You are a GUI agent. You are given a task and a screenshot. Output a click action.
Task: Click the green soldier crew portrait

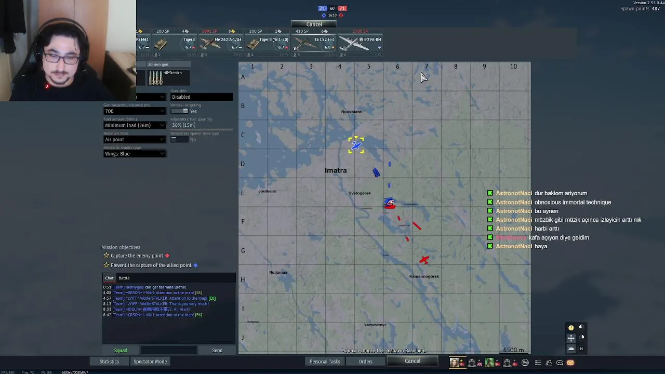[x=489, y=363]
